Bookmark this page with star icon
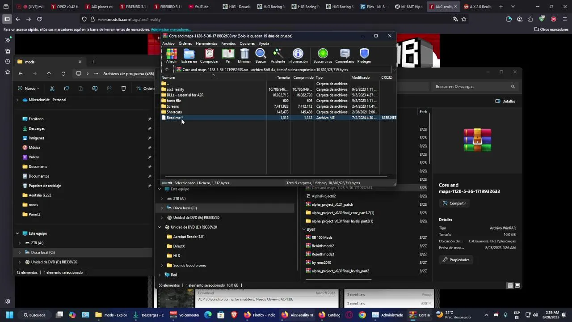Viewport: 572px width, 322px height. (464, 19)
